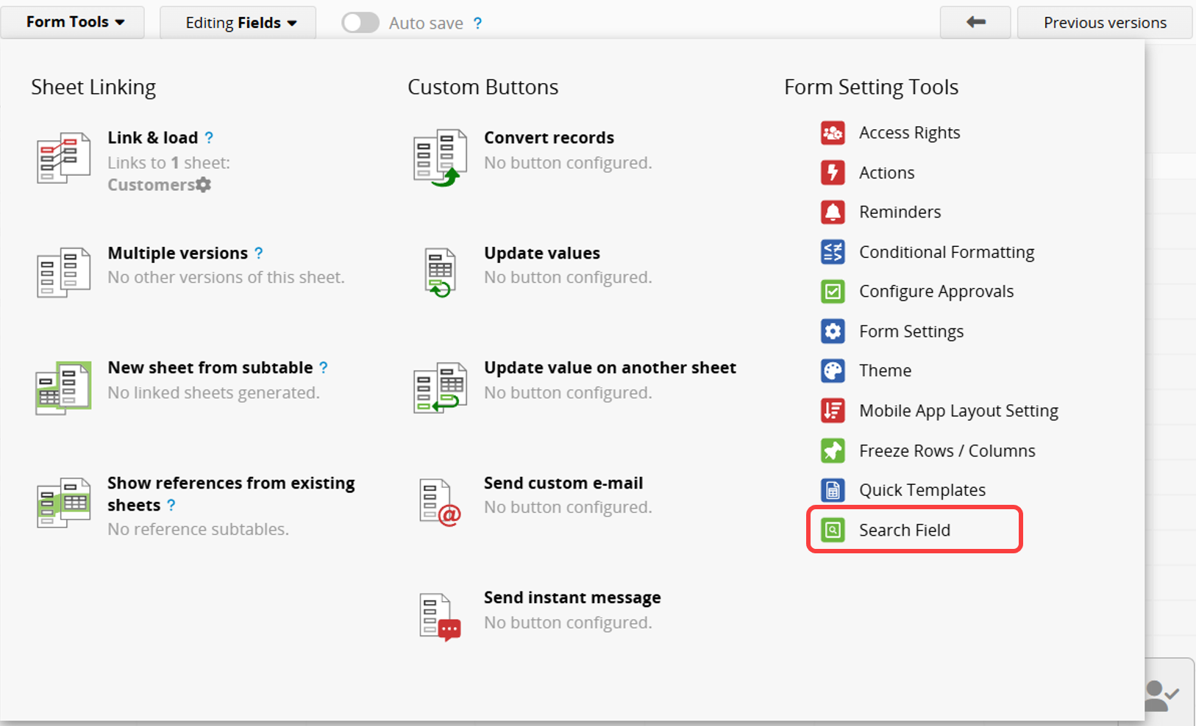1196x726 pixels.
Task: Click the Previous versions button
Action: click(1104, 23)
